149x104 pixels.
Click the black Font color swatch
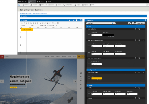(x=109, y=35)
